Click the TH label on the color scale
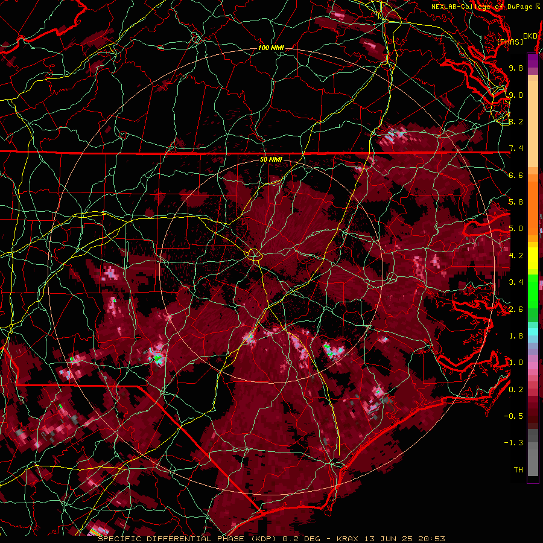 click(518, 470)
